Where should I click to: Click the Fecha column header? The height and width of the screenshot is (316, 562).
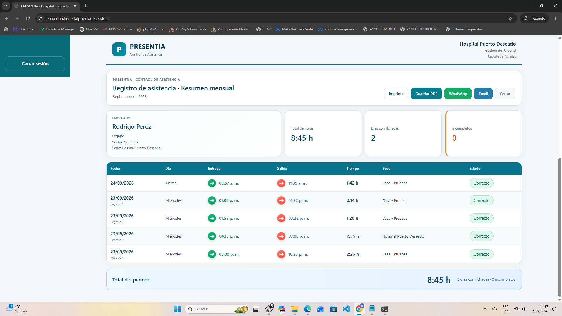115,169
